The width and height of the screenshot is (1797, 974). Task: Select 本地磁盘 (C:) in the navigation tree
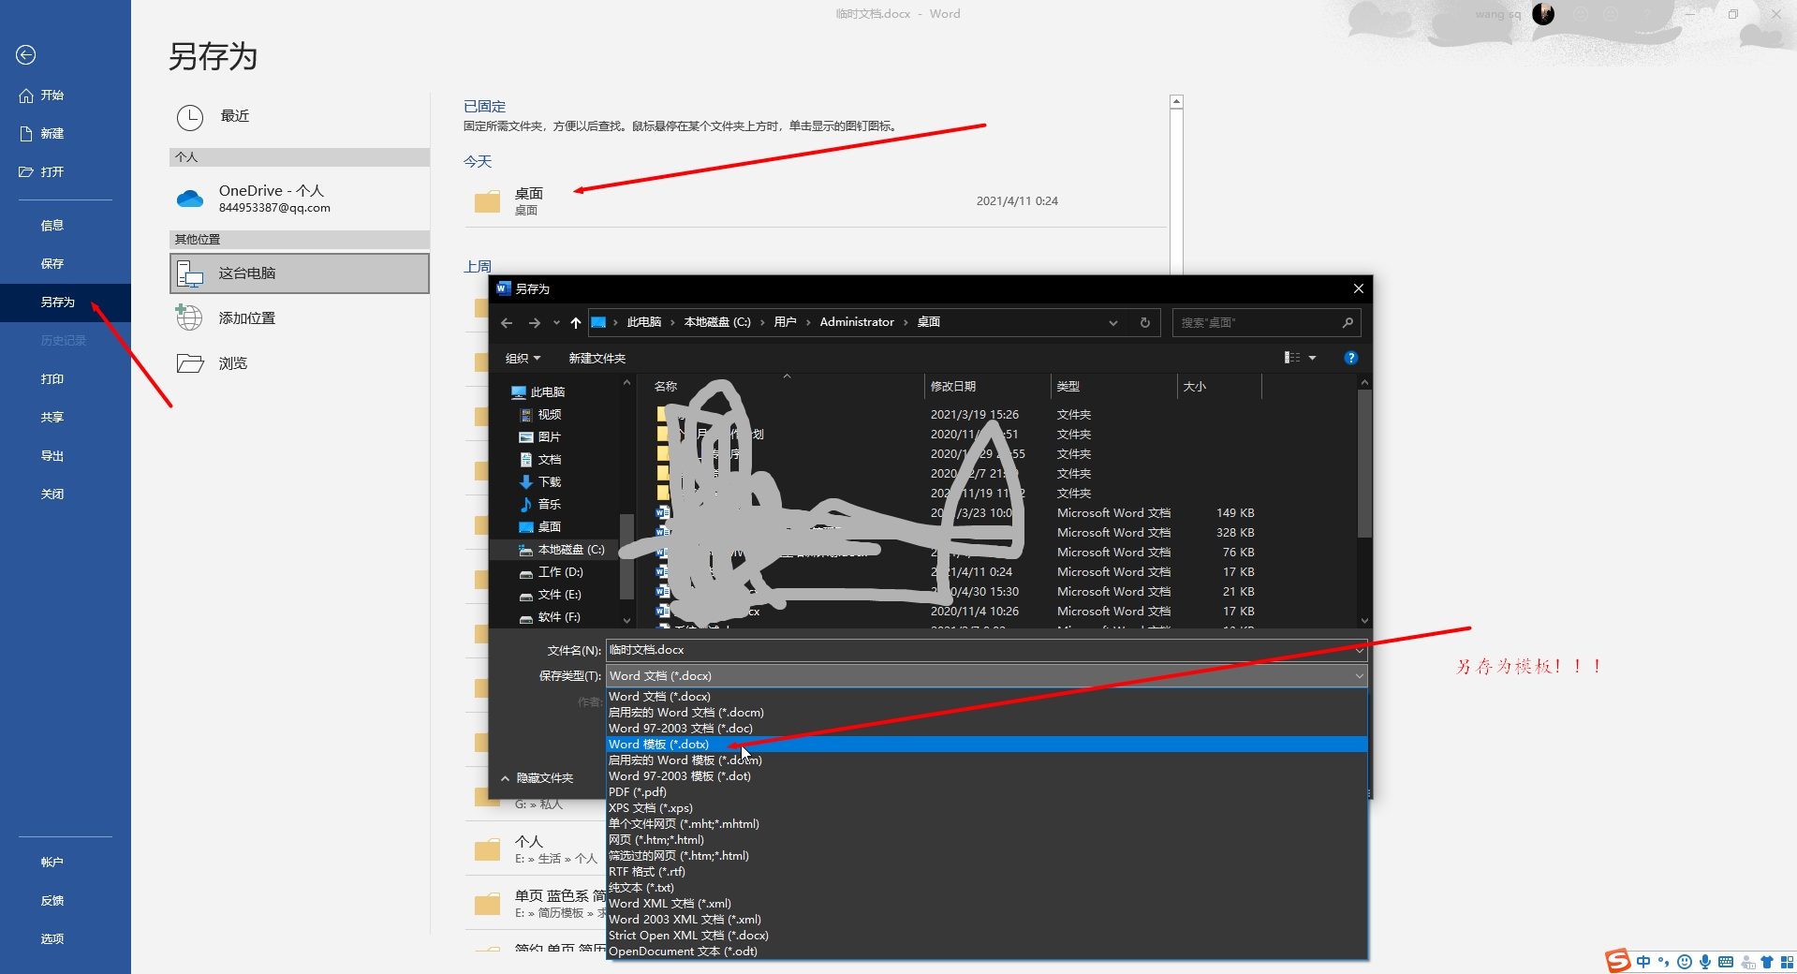tap(562, 550)
